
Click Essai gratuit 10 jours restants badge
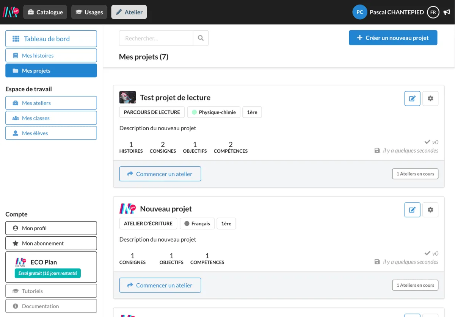coord(48,273)
